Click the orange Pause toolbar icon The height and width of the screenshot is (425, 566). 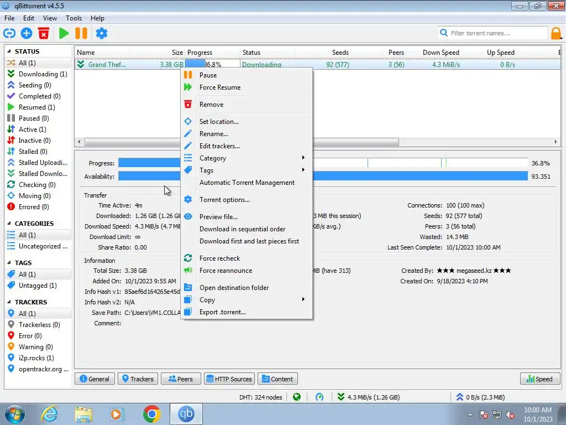[81, 33]
